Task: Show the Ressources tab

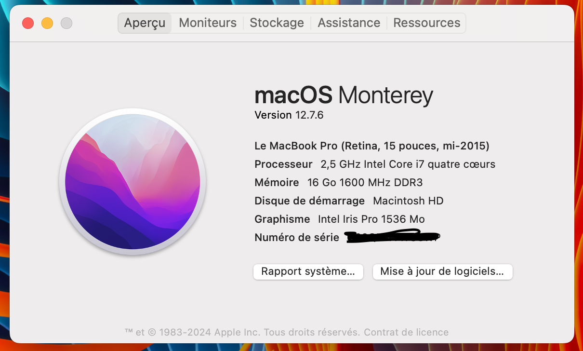Action: tap(426, 23)
